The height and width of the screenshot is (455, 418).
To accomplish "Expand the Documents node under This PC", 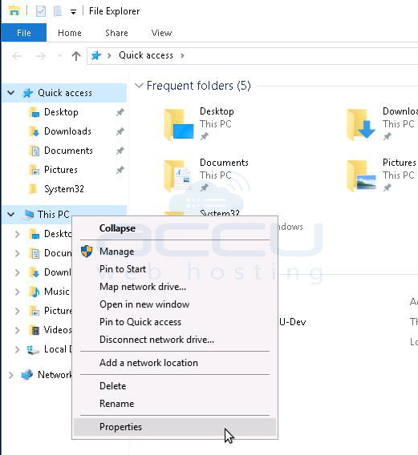I will point(17,253).
